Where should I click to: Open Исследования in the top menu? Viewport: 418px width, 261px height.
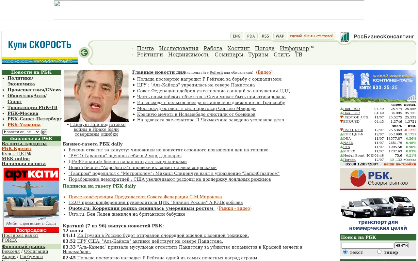click(x=179, y=48)
